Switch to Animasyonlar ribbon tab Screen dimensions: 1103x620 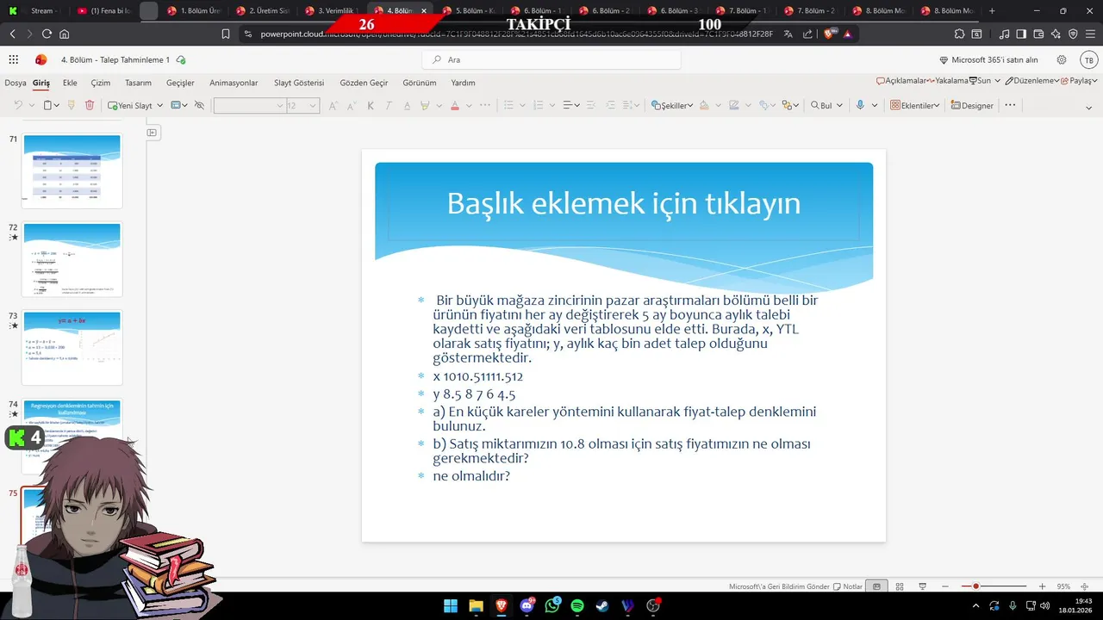click(234, 83)
